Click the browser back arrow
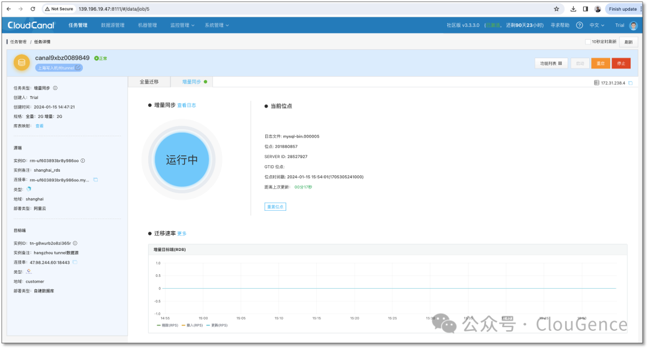 tap(8, 8)
